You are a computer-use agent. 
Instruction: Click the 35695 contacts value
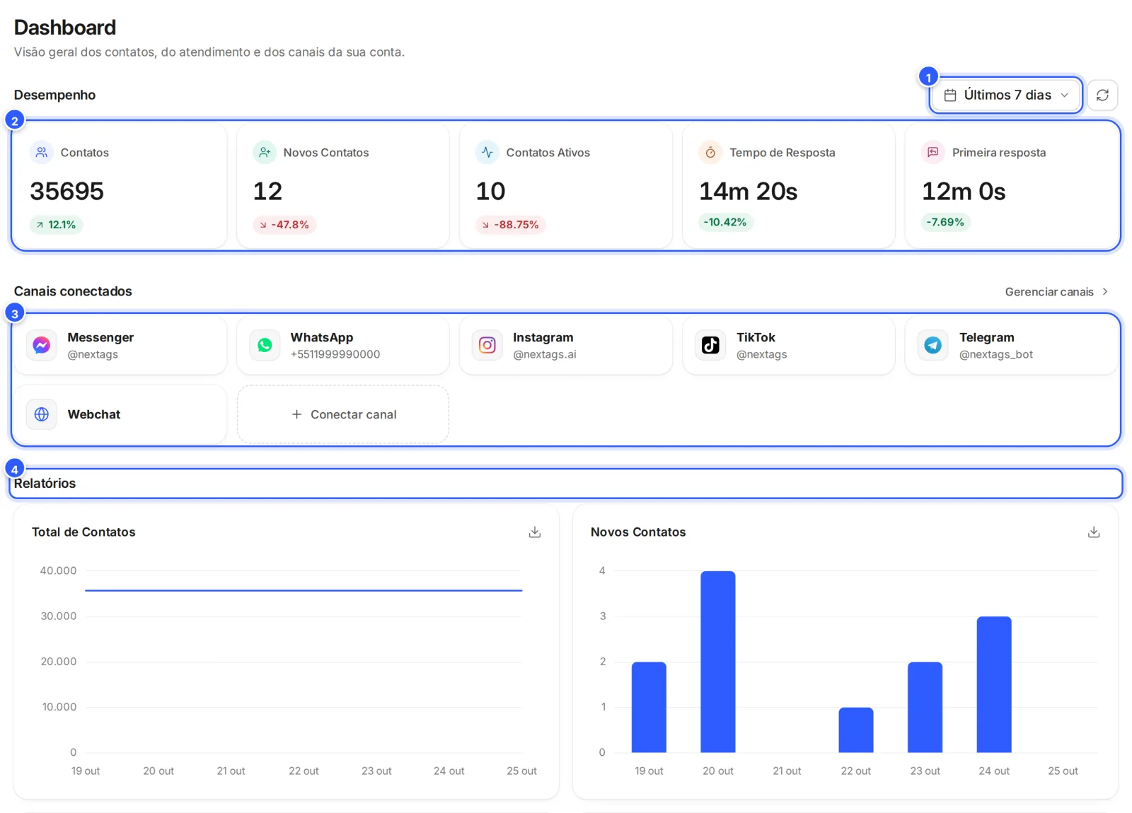[67, 192]
